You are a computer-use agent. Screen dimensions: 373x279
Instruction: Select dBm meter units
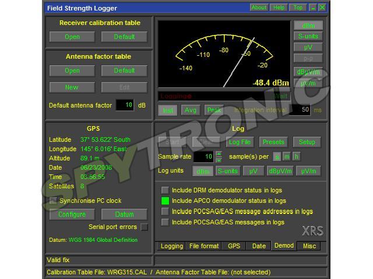click(x=308, y=26)
